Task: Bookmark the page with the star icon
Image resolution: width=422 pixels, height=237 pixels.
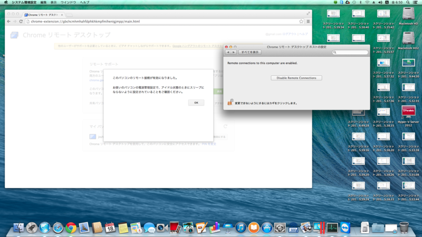Action: (301, 22)
